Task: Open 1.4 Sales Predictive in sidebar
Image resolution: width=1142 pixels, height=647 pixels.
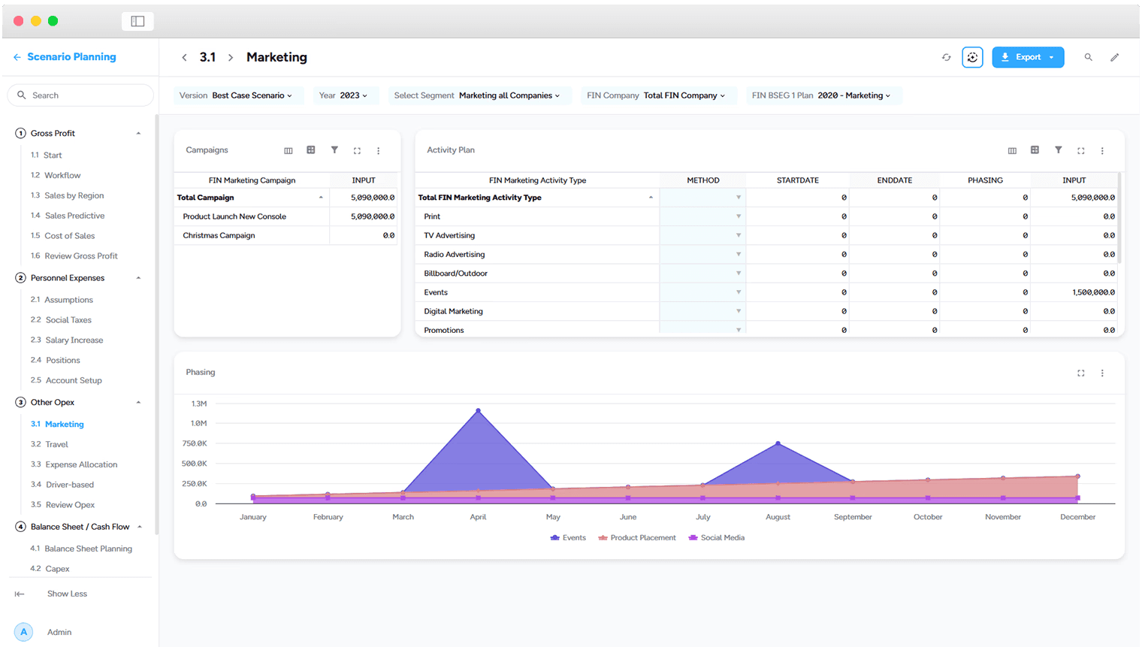Action: (x=68, y=216)
